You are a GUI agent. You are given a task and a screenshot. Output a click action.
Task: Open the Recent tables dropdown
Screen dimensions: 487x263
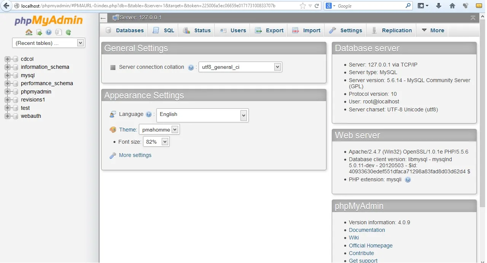[49, 43]
